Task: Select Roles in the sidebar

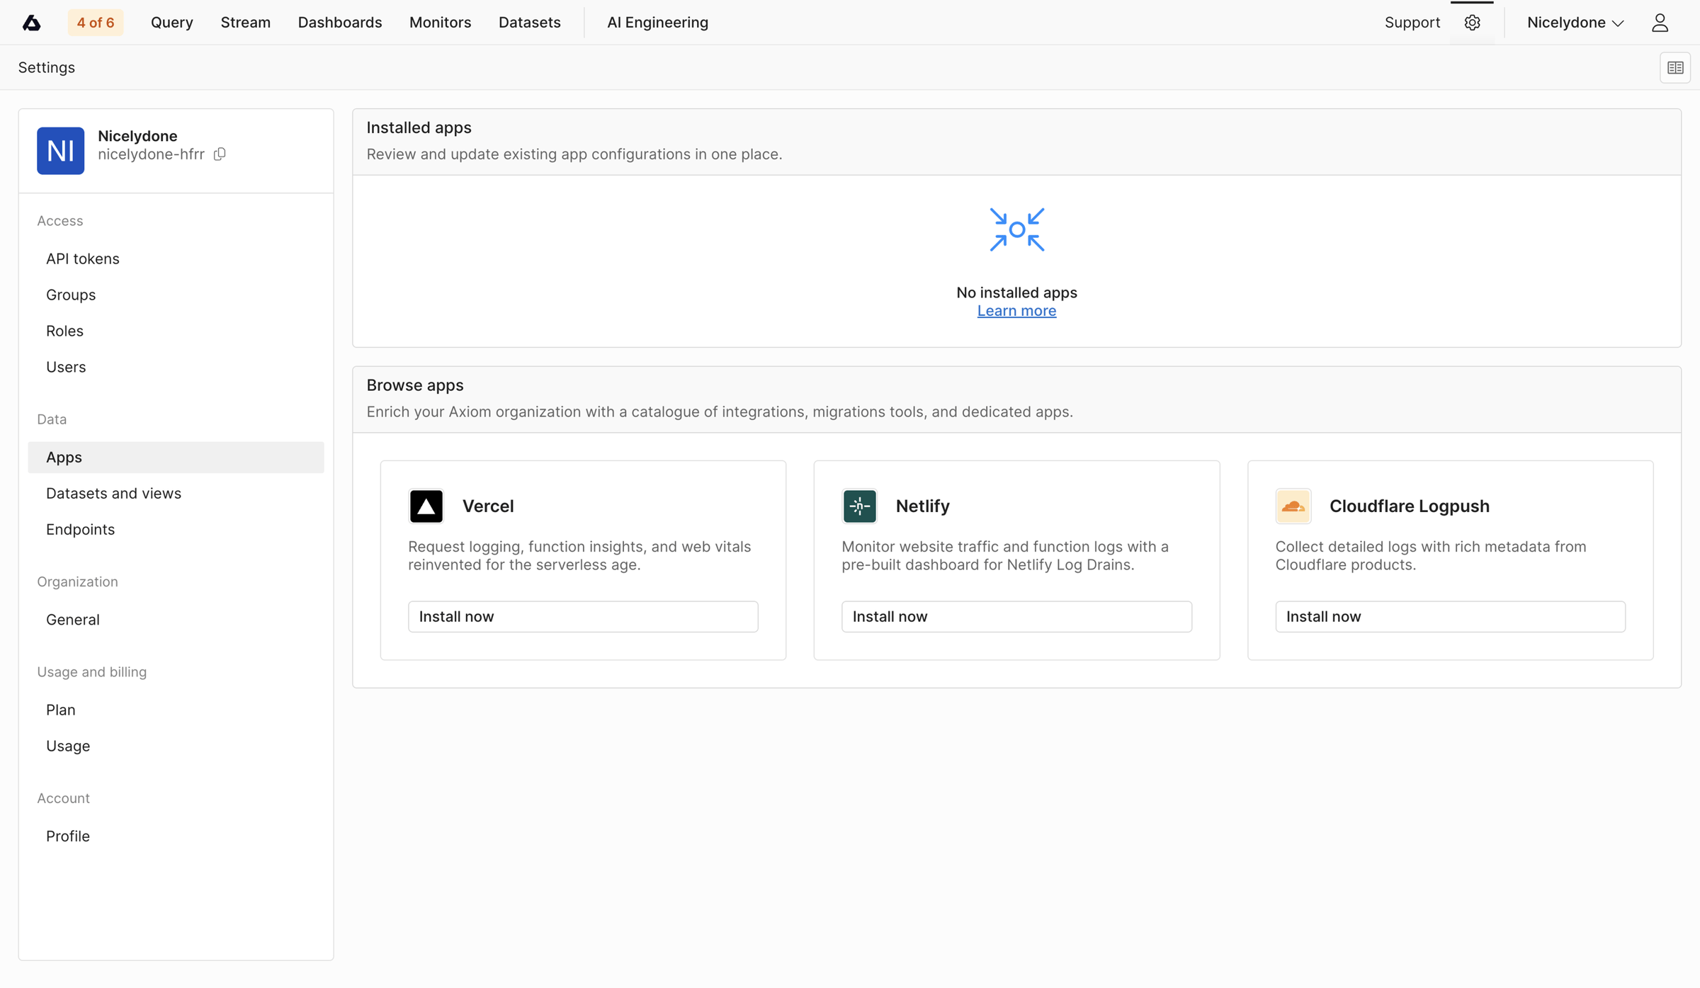Action: [x=176, y=331]
